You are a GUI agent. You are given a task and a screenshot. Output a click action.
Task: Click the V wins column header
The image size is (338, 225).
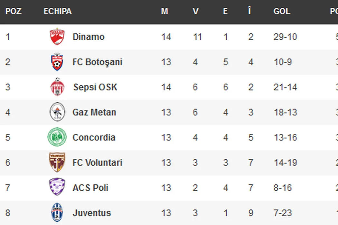[195, 11]
